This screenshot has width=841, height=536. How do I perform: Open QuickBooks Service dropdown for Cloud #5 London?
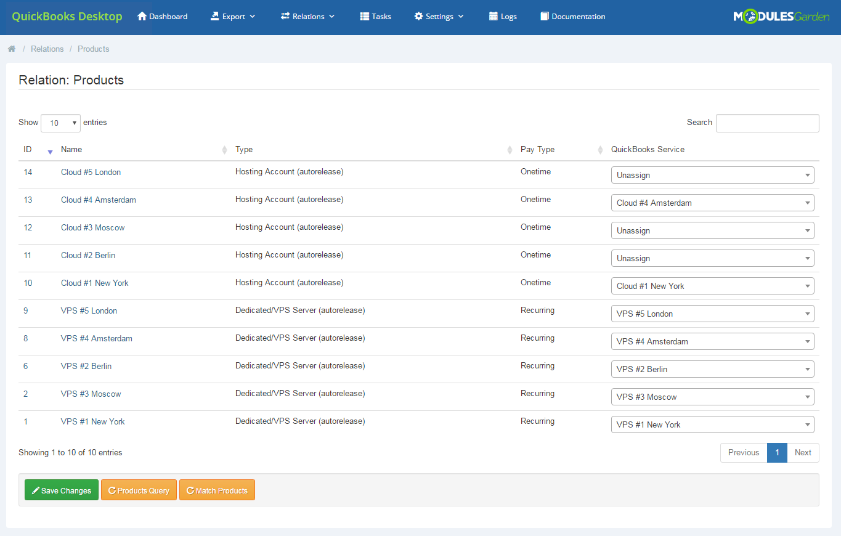coord(712,175)
